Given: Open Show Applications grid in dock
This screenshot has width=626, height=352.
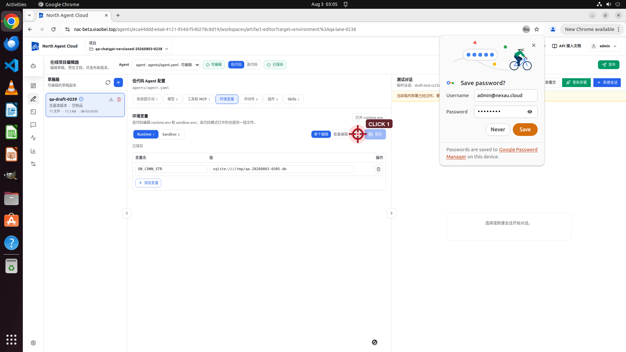Looking at the screenshot, I should pyautogui.click(x=11, y=340).
